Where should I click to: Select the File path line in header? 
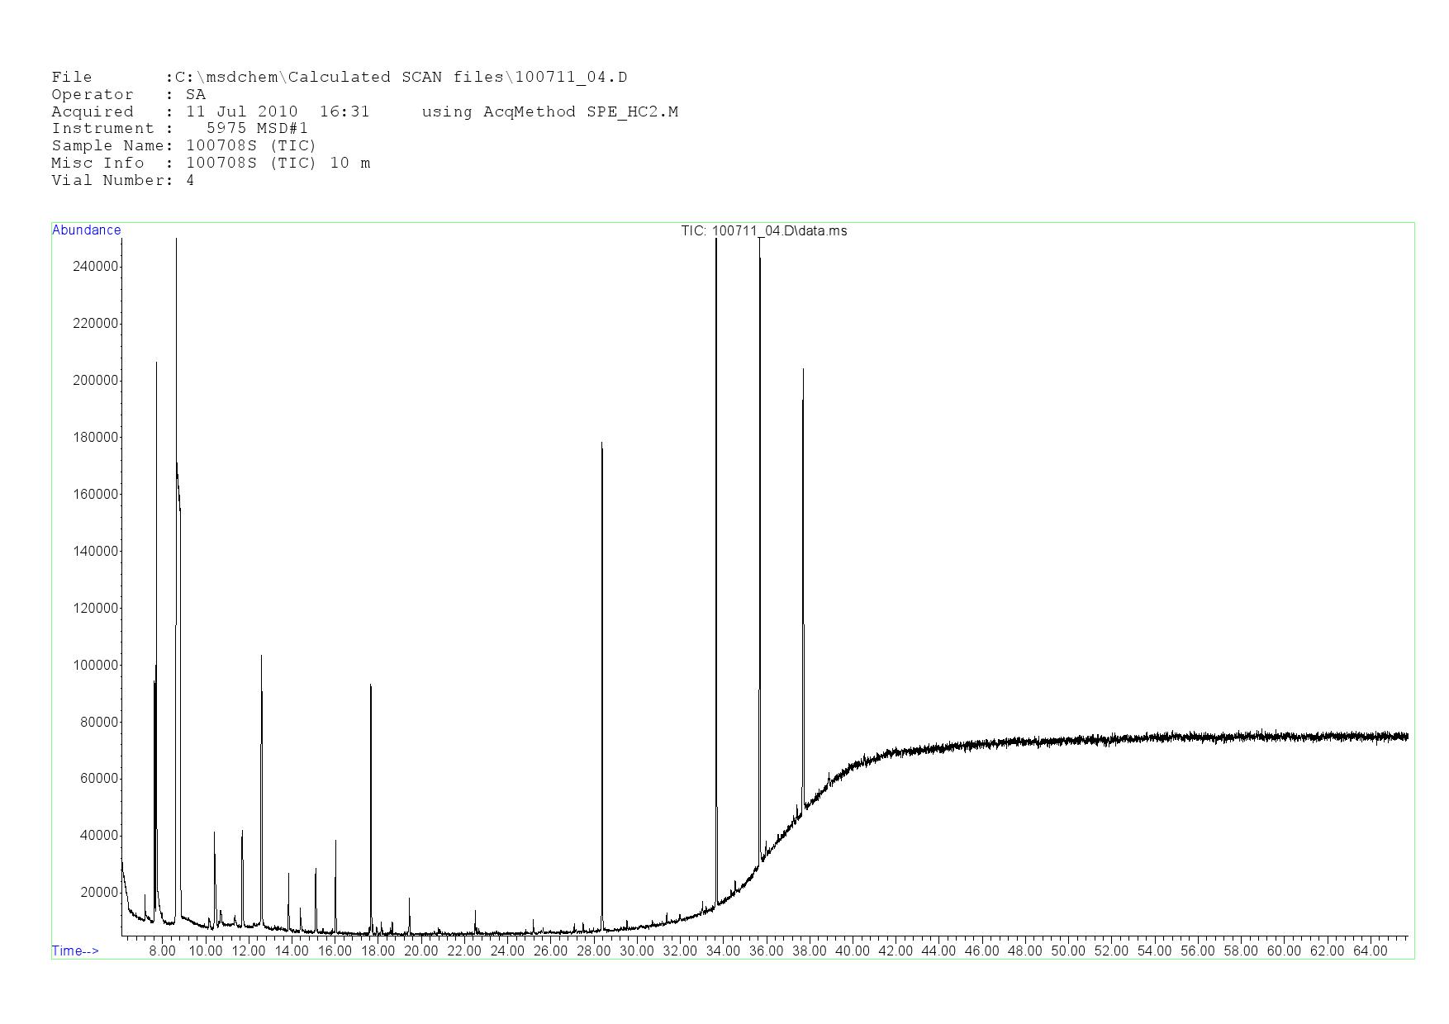click(339, 78)
